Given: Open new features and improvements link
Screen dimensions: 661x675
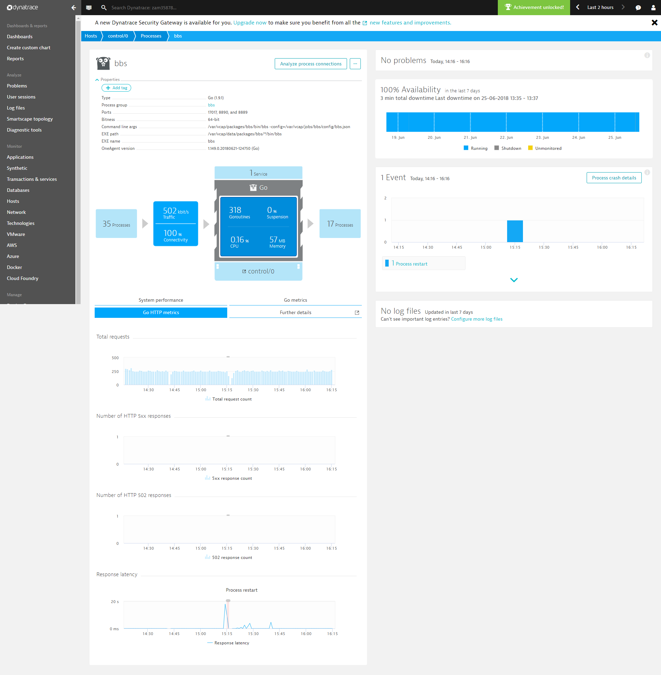Looking at the screenshot, I should 410,23.
